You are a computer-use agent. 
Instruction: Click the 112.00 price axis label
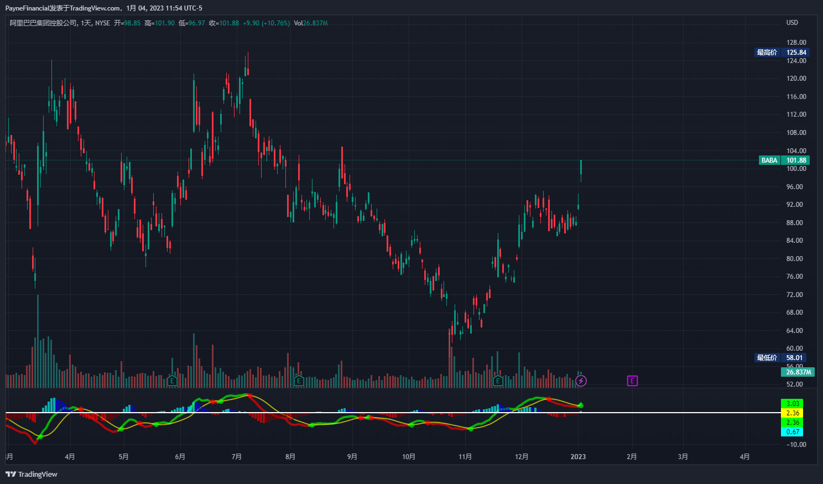[796, 115]
